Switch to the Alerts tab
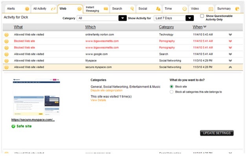This screenshot has height=156, width=247. [x=18, y=9]
